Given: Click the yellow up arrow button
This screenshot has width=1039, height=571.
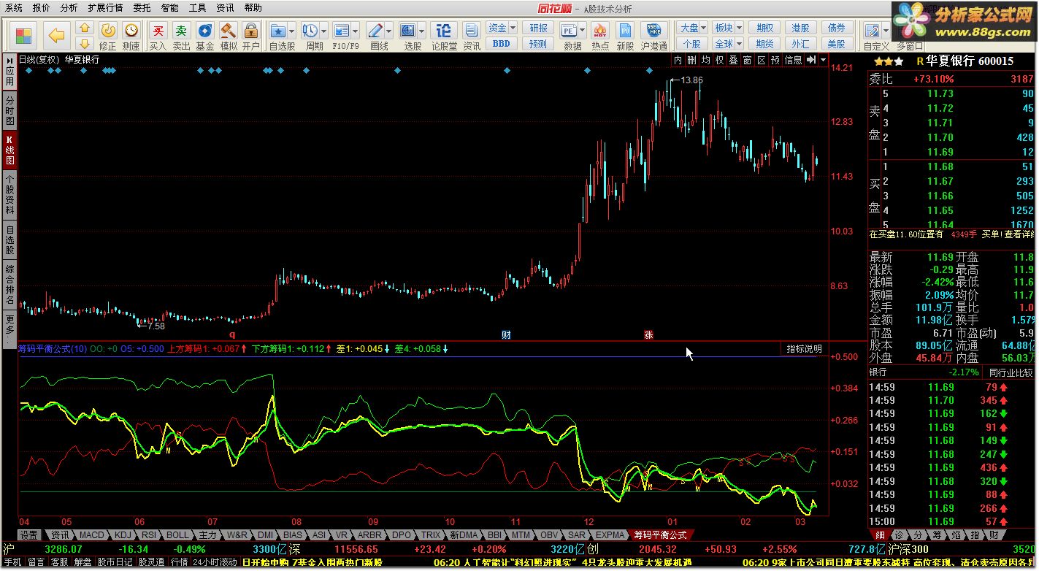Looking at the screenshot, I should 85,28.
